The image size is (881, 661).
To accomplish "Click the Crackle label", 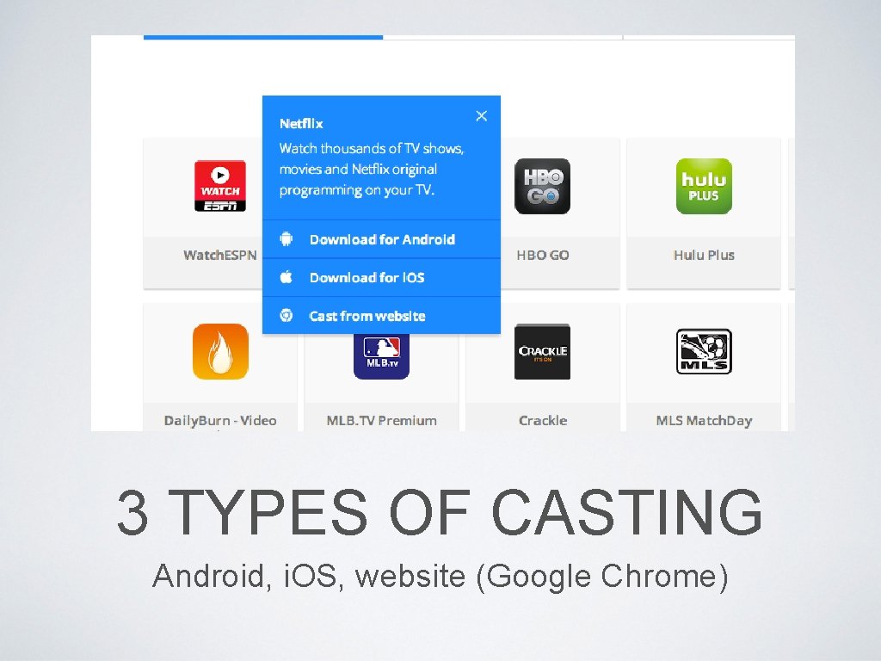I will pyautogui.click(x=543, y=420).
